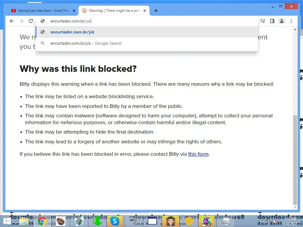The image size is (303, 227).
Task: Click the Chrome taskbar icon
Action: (42, 221)
